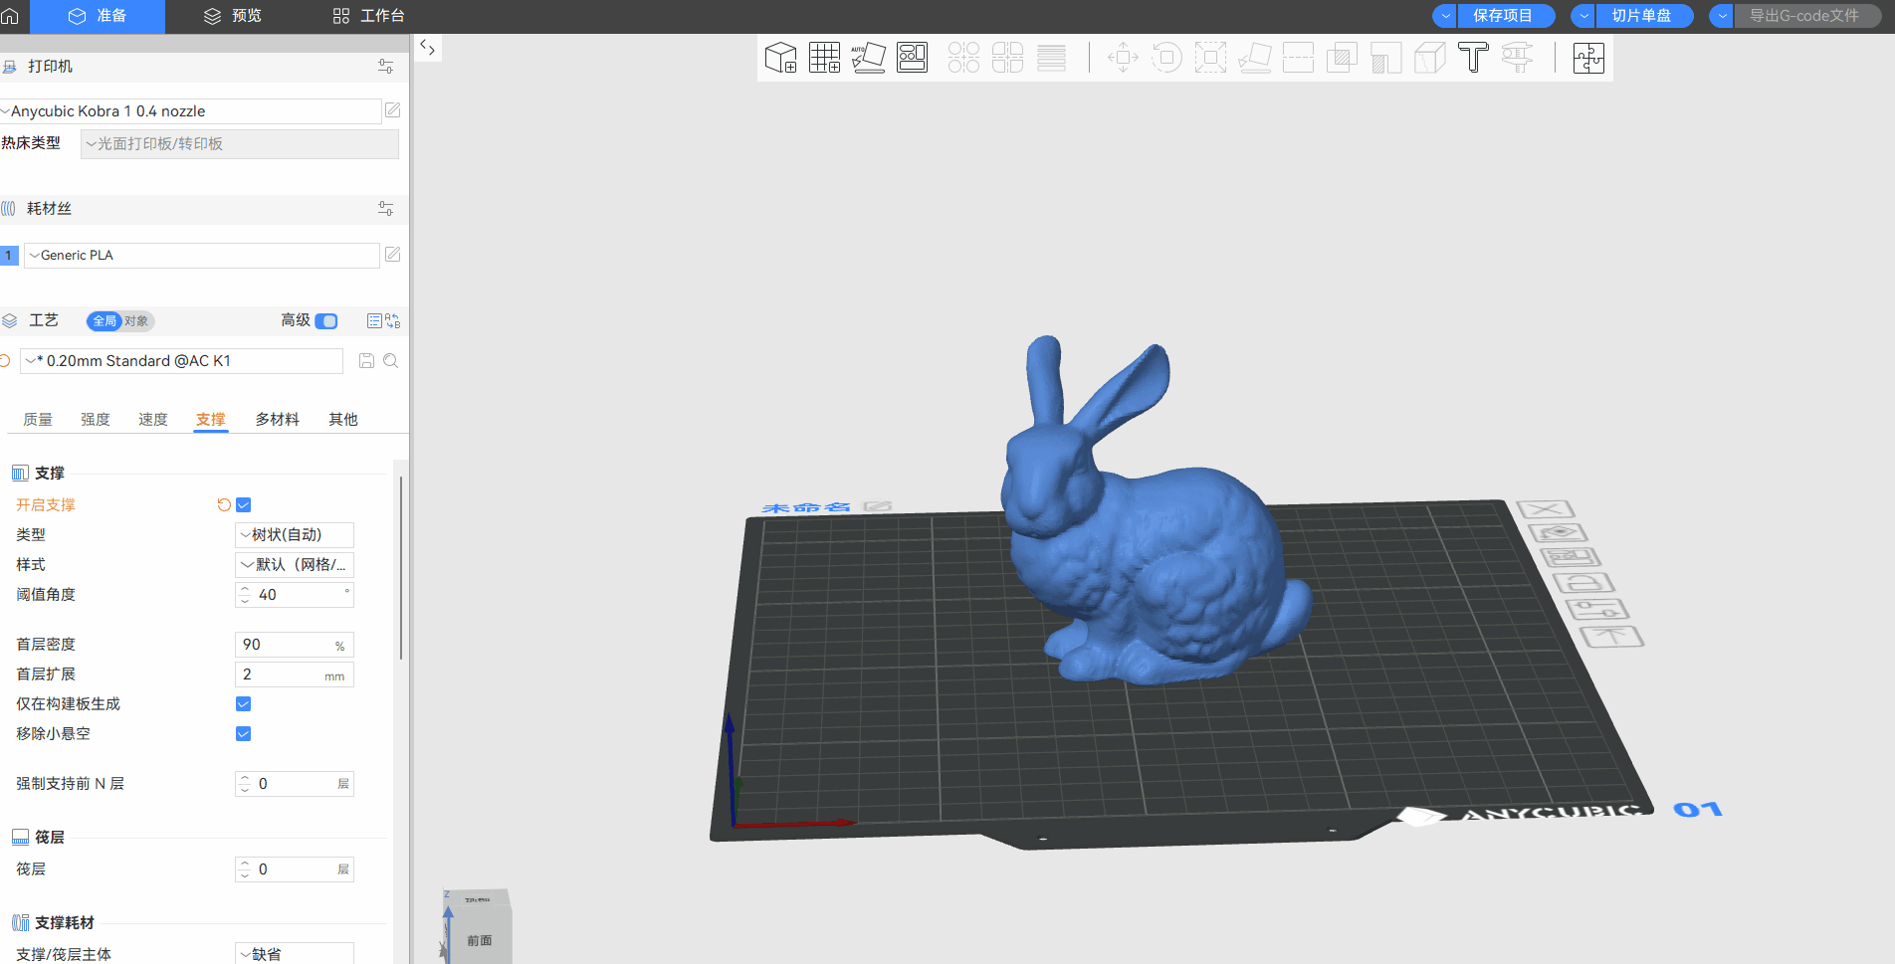Screen dimensions: 1895x964
Task: Select the Support painting tool
Action: (1385, 58)
